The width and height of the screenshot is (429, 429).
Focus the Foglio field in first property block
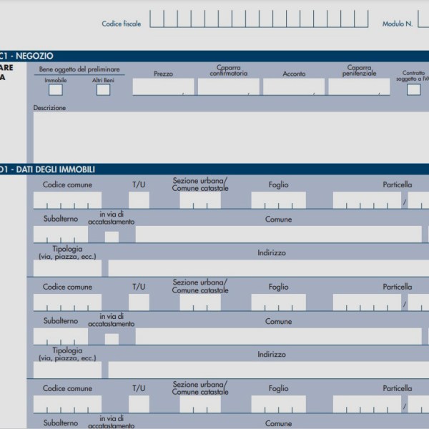[x=279, y=200]
